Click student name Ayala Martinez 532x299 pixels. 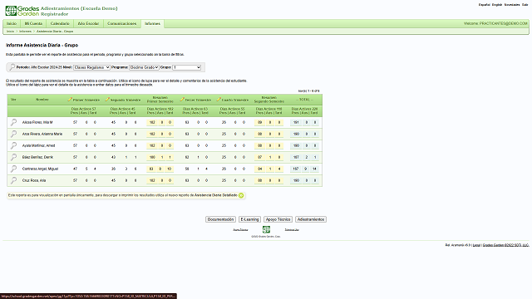click(x=38, y=145)
